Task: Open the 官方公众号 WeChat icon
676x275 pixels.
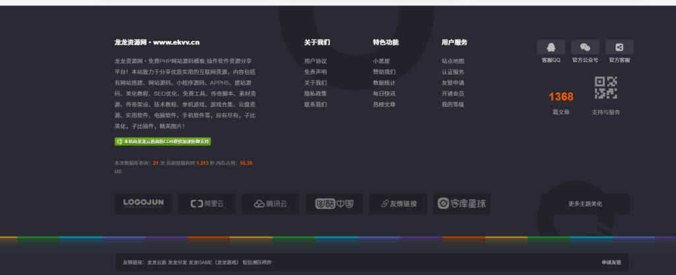Action: [585, 47]
